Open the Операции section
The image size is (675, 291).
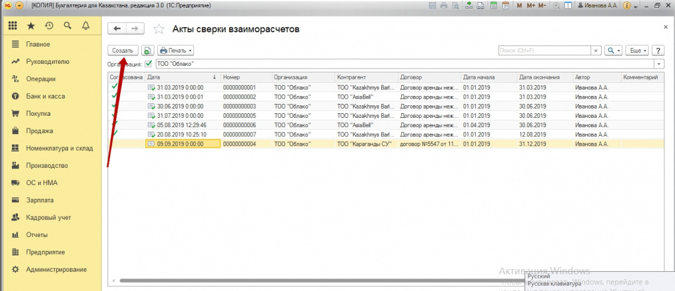(x=40, y=79)
